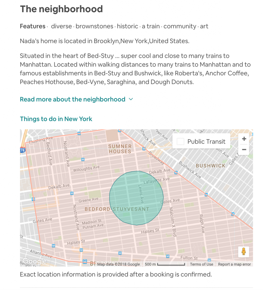
Task: Click metro station icon next to Dekalb Ave on Broadway
Action: [176, 172]
